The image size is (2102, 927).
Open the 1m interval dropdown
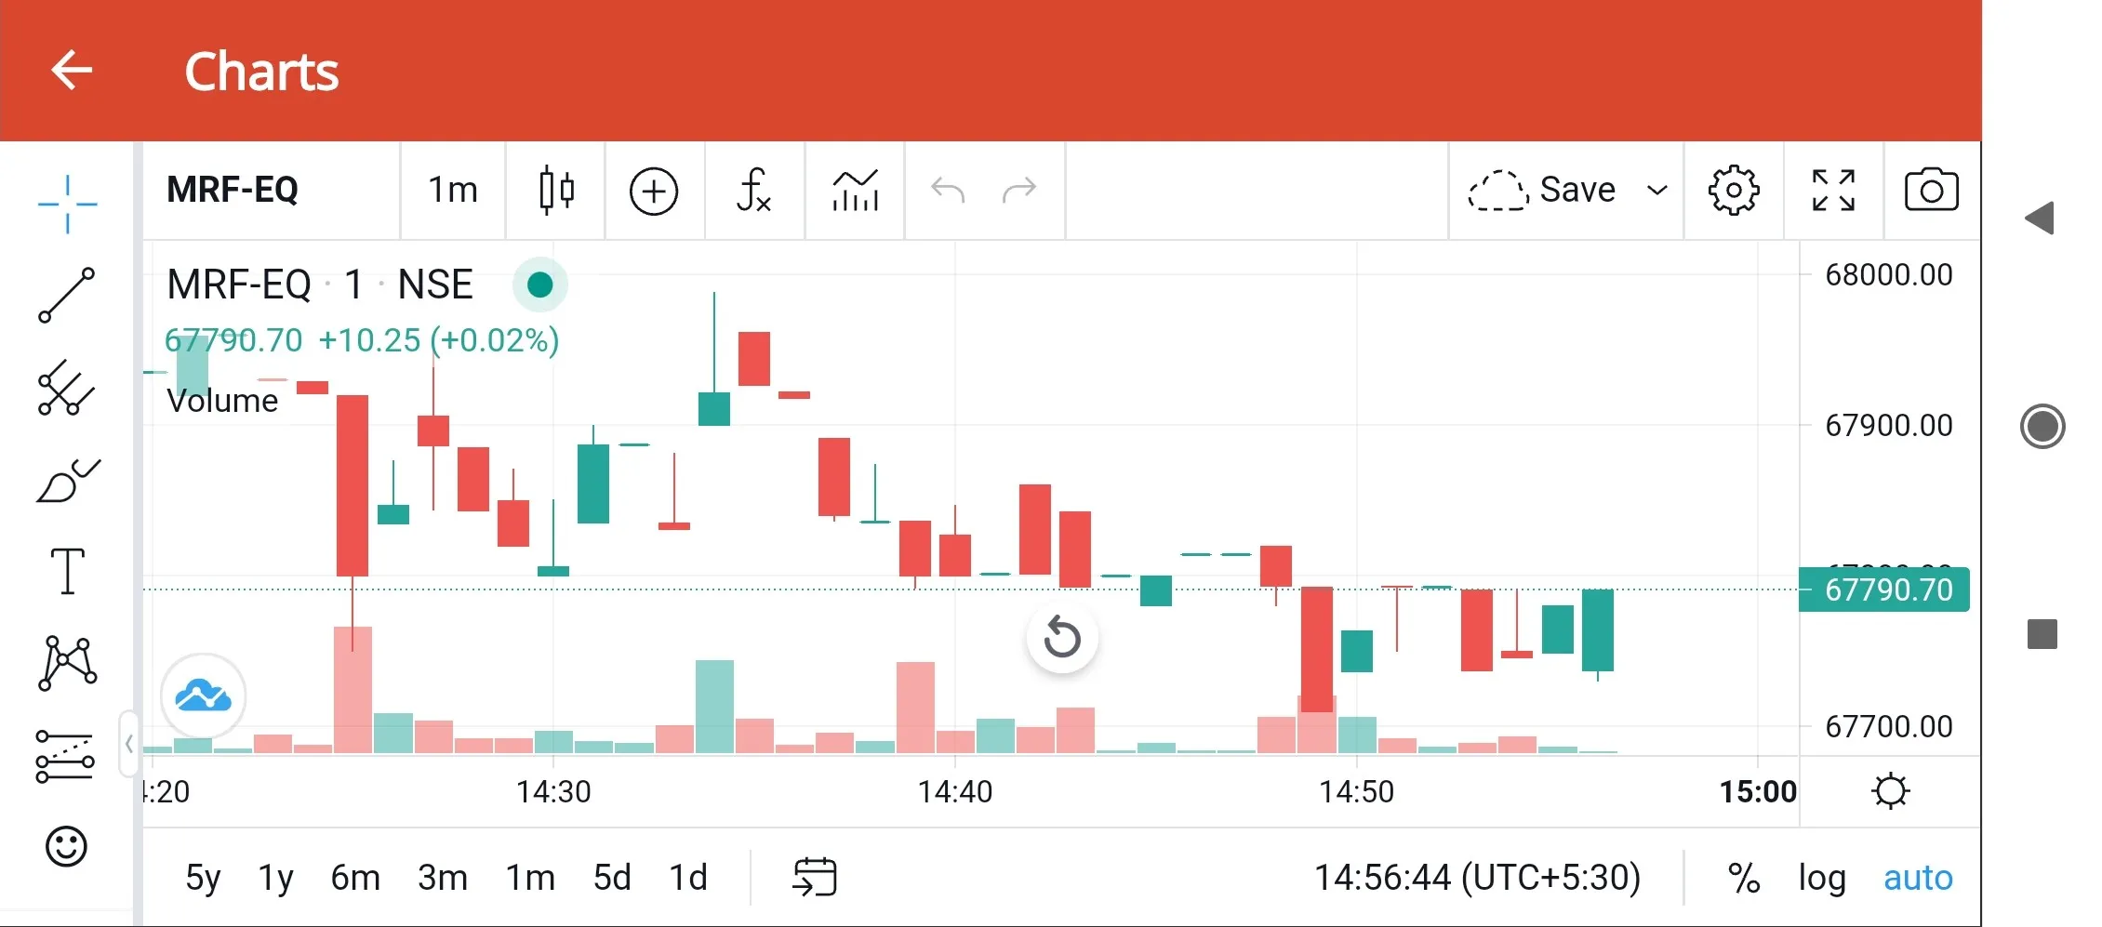[453, 191]
